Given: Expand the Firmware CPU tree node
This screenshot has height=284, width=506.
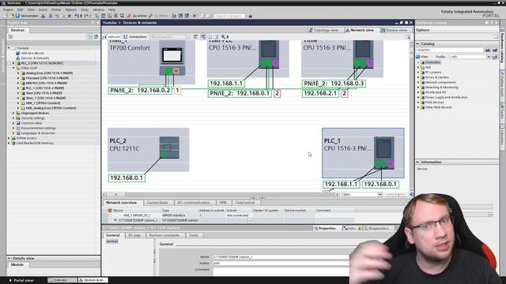Looking at the screenshot, I should 18,78.
